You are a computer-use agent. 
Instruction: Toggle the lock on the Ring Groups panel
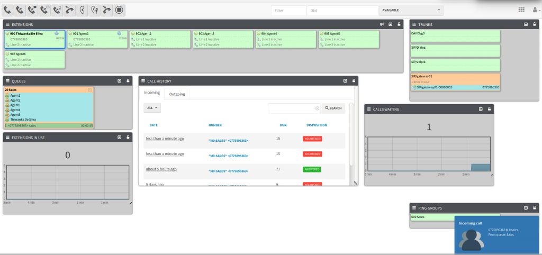pyautogui.click(x=535, y=208)
